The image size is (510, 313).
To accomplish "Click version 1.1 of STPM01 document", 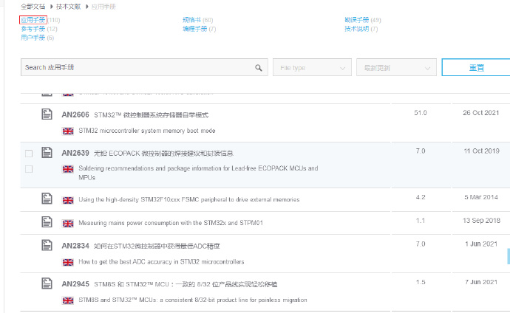I will click(421, 221).
